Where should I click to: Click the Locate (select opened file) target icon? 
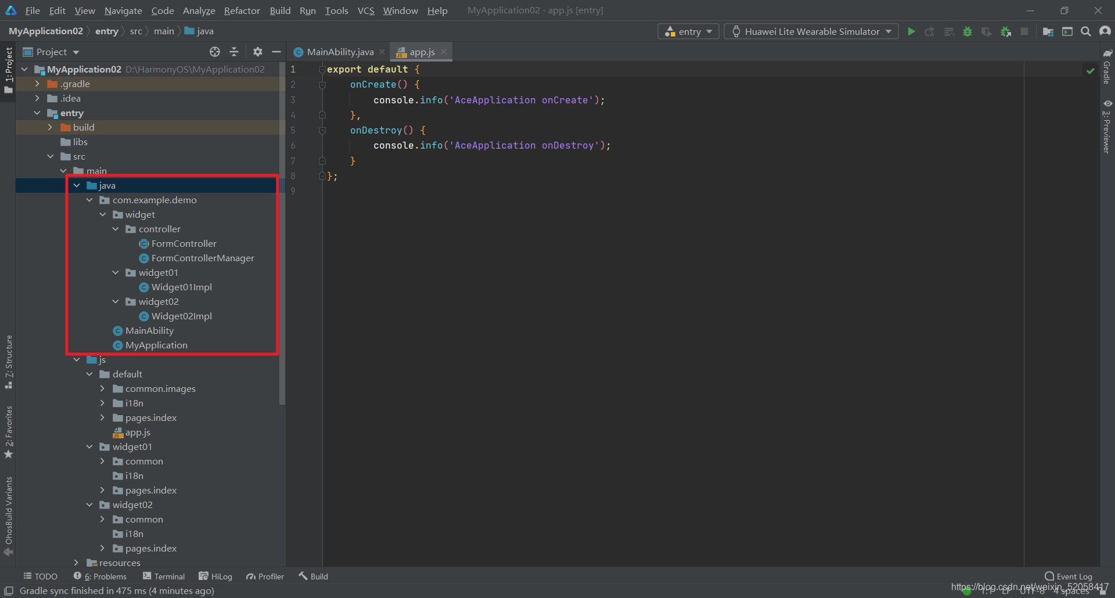click(215, 52)
